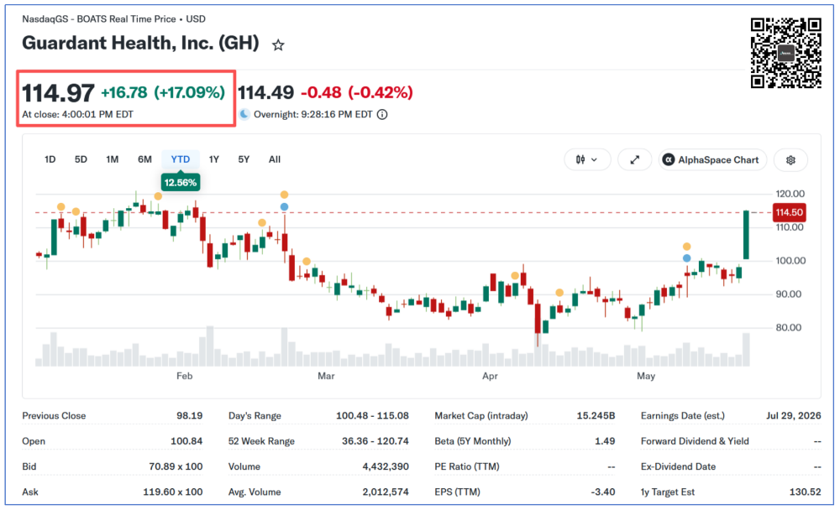Select the 1M range tab
Image resolution: width=840 pixels, height=510 pixels.
pyautogui.click(x=112, y=159)
